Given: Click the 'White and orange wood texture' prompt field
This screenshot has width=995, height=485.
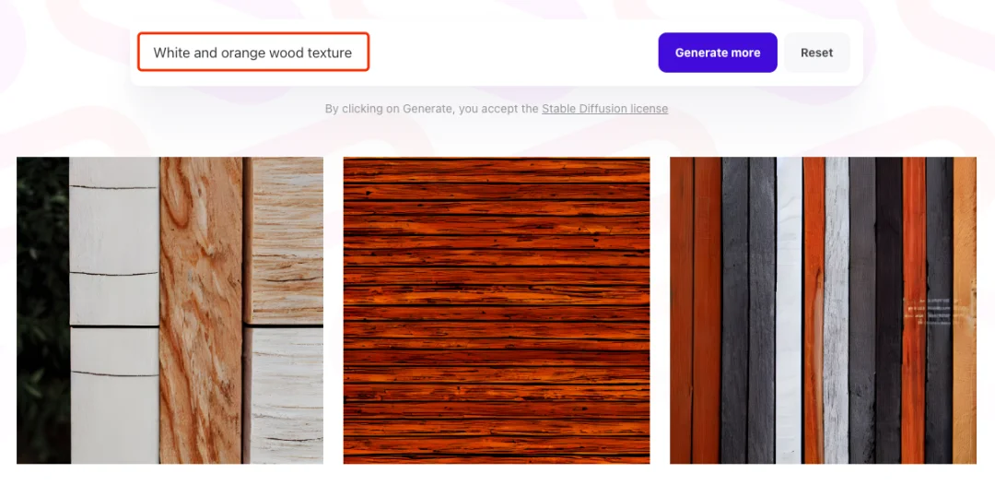Looking at the screenshot, I should (x=253, y=52).
